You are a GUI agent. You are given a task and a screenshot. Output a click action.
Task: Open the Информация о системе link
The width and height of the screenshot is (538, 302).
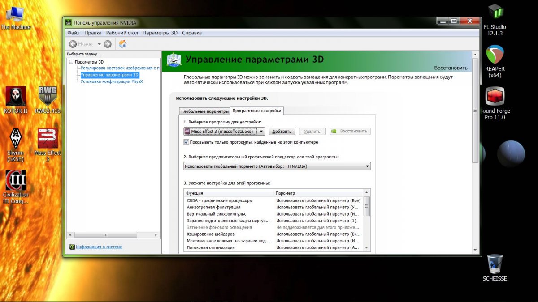click(x=99, y=247)
